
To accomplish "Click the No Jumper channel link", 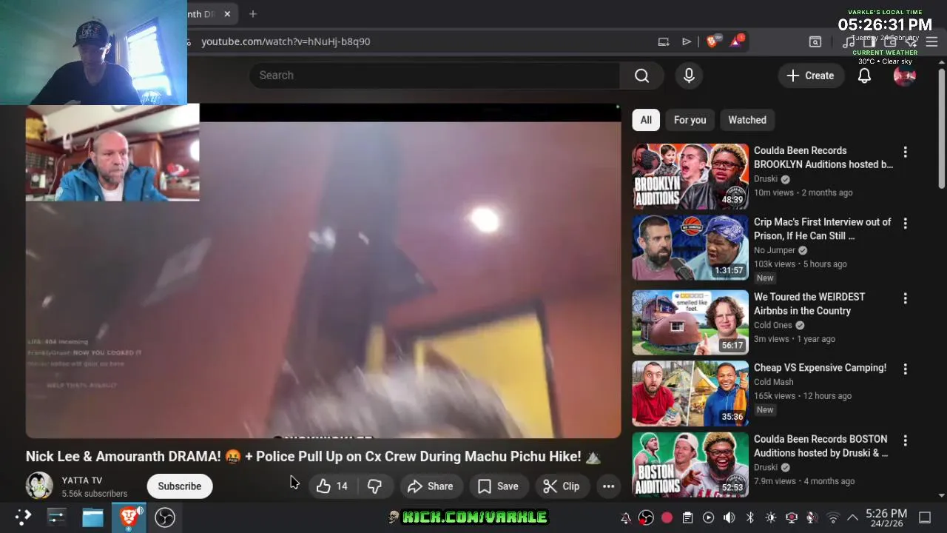I will point(775,250).
